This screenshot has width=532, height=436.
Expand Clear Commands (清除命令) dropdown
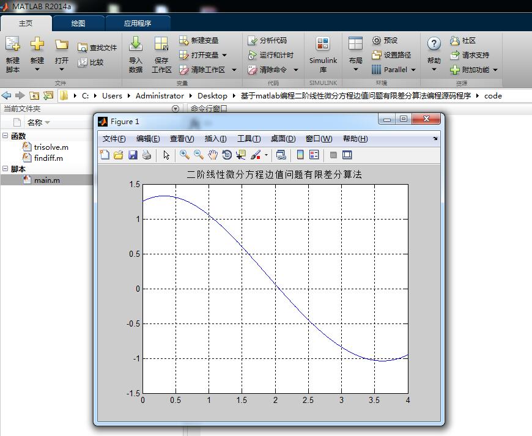click(x=296, y=70)
